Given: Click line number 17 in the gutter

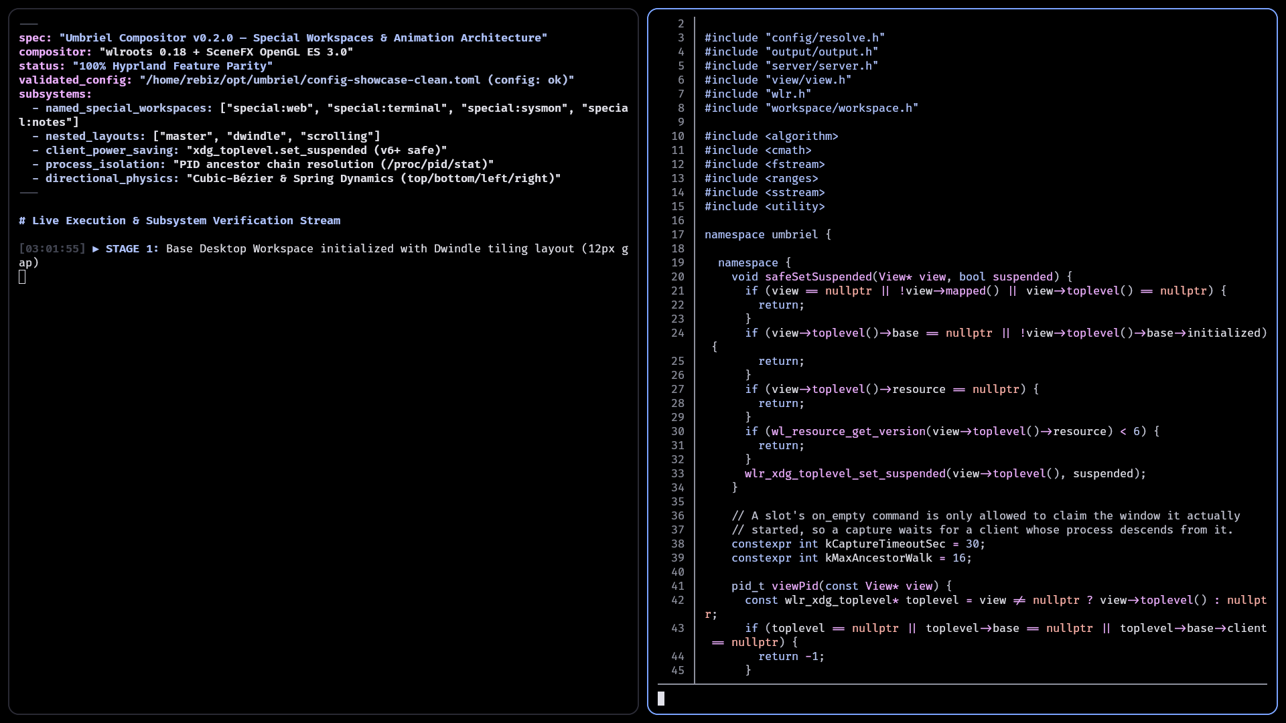Looking at the screenshot, I should pyautogui.click(x=678, y=235).
